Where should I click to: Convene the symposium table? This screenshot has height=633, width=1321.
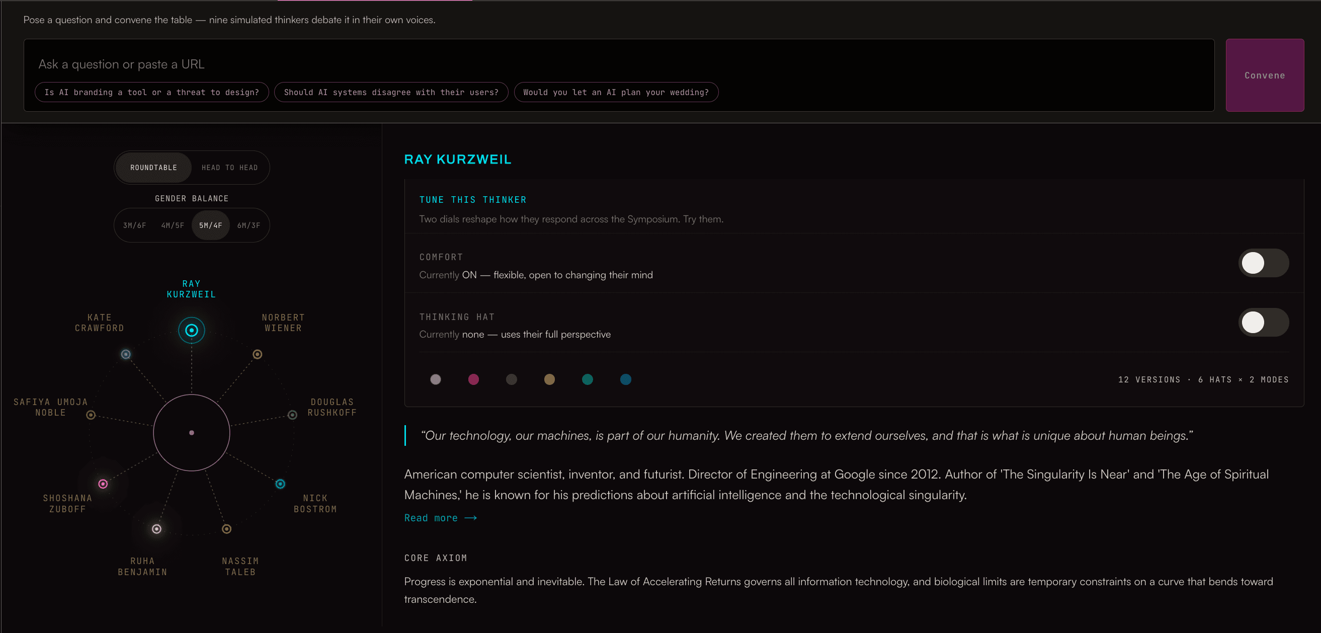click(1265, 75)
